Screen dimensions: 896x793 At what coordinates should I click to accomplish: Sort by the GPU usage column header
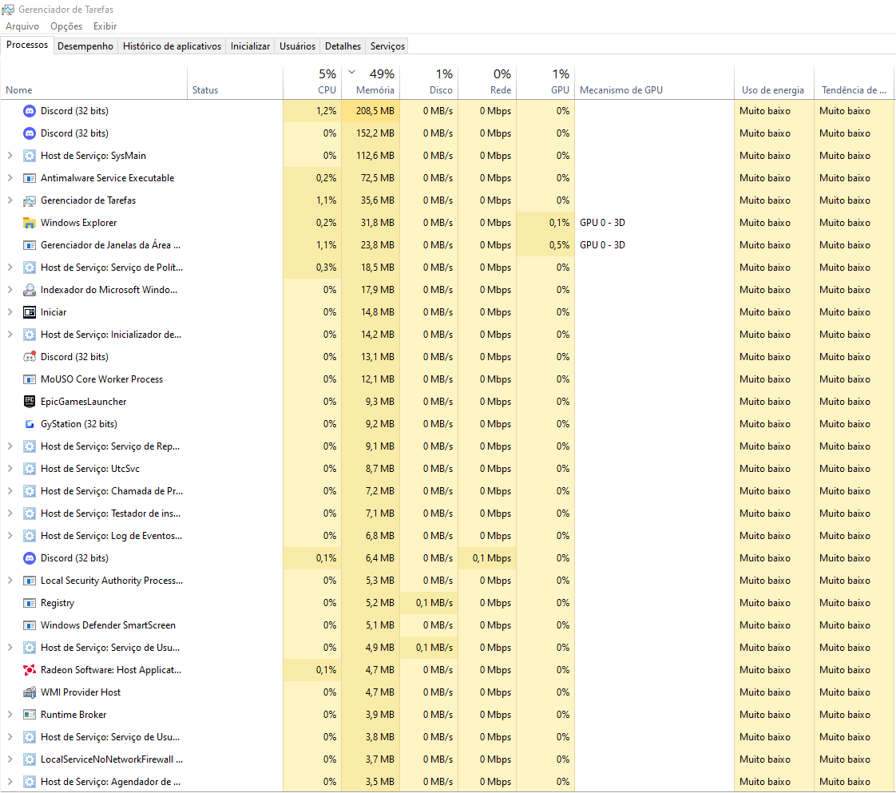545,82
